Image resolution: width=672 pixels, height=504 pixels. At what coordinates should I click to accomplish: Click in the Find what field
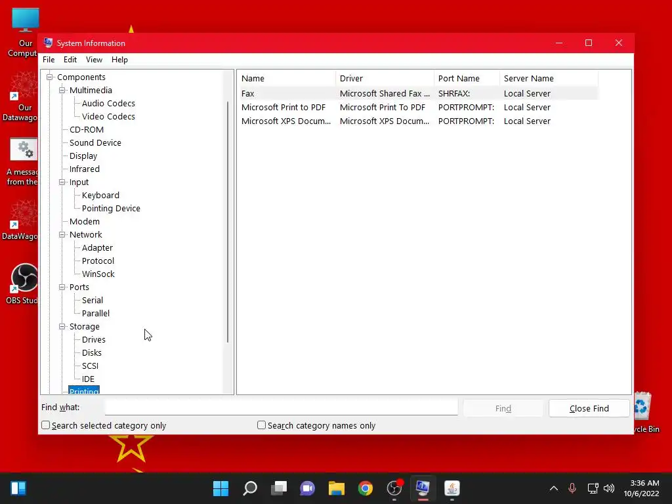(x=281, y=408)
